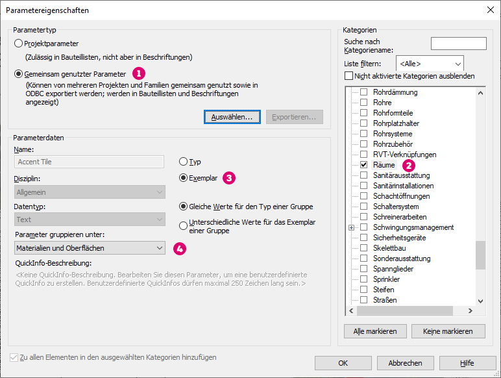
Task: Choose the Typ radio option
Action: 183,161
